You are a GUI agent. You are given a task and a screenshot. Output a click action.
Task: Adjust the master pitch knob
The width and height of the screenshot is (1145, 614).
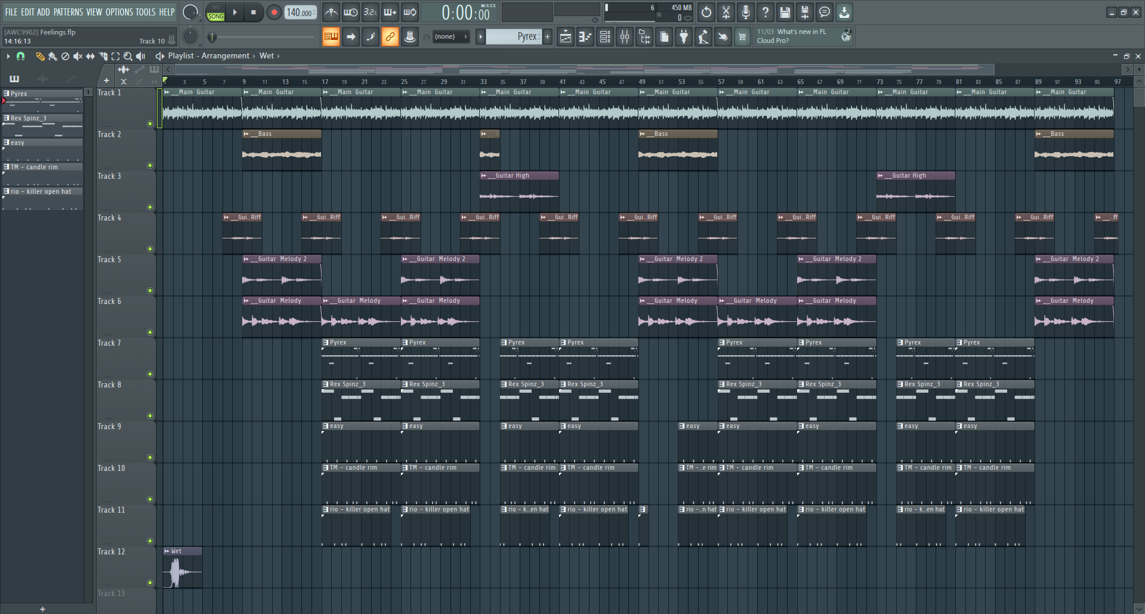pyautogui.click(x=190, y=36)
